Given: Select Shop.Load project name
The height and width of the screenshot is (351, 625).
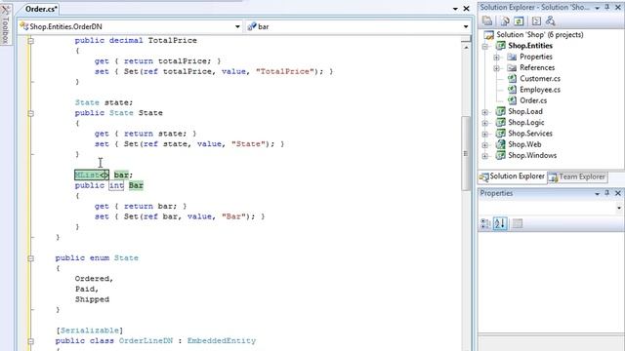Looking at the screenshot, I should (x=525, y=111).
